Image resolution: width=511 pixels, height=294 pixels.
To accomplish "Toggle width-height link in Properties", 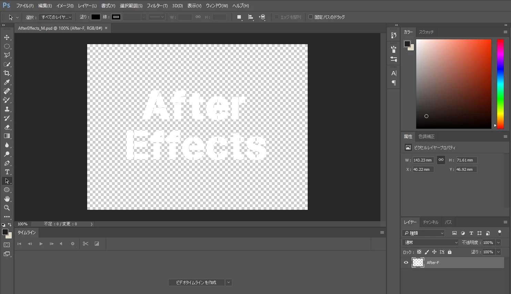I will click(x=441, y=160).
